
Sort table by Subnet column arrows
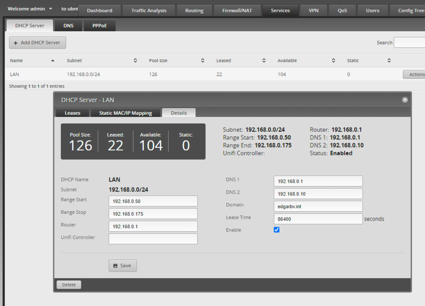coord(135,60)
